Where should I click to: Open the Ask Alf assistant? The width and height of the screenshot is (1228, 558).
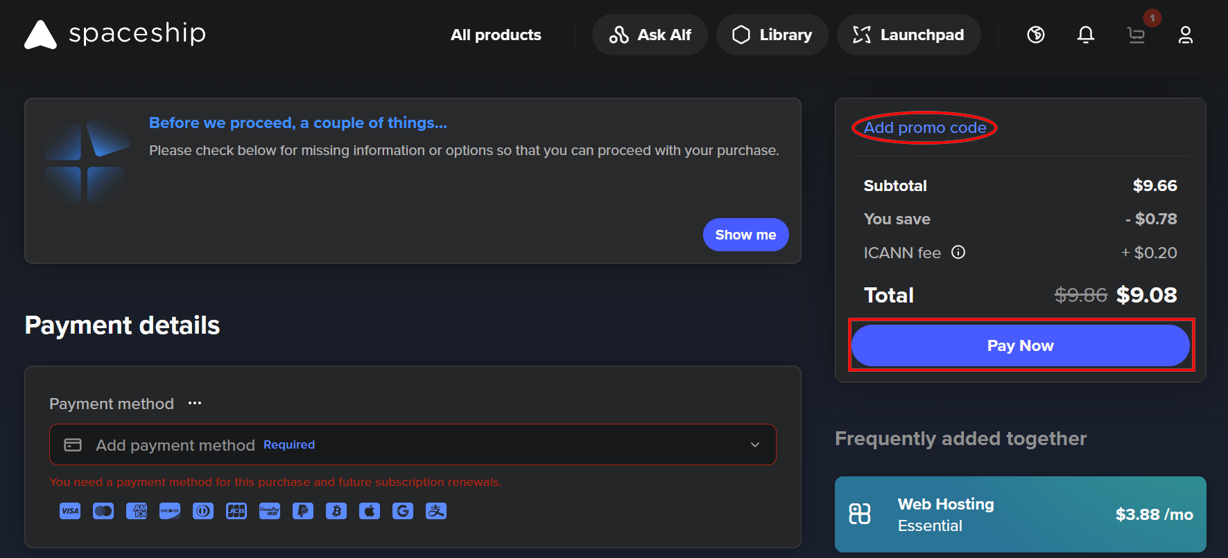(650, 35)
